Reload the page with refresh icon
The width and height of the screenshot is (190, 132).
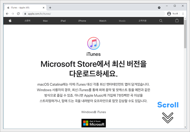[18, 14]
